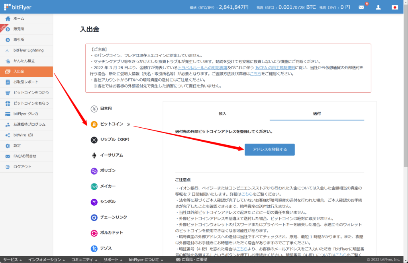Image resolution: width=408 pixels, height=263 pixels.
Task: Open the mail inbox envelope icon
Action: point(361,7)
